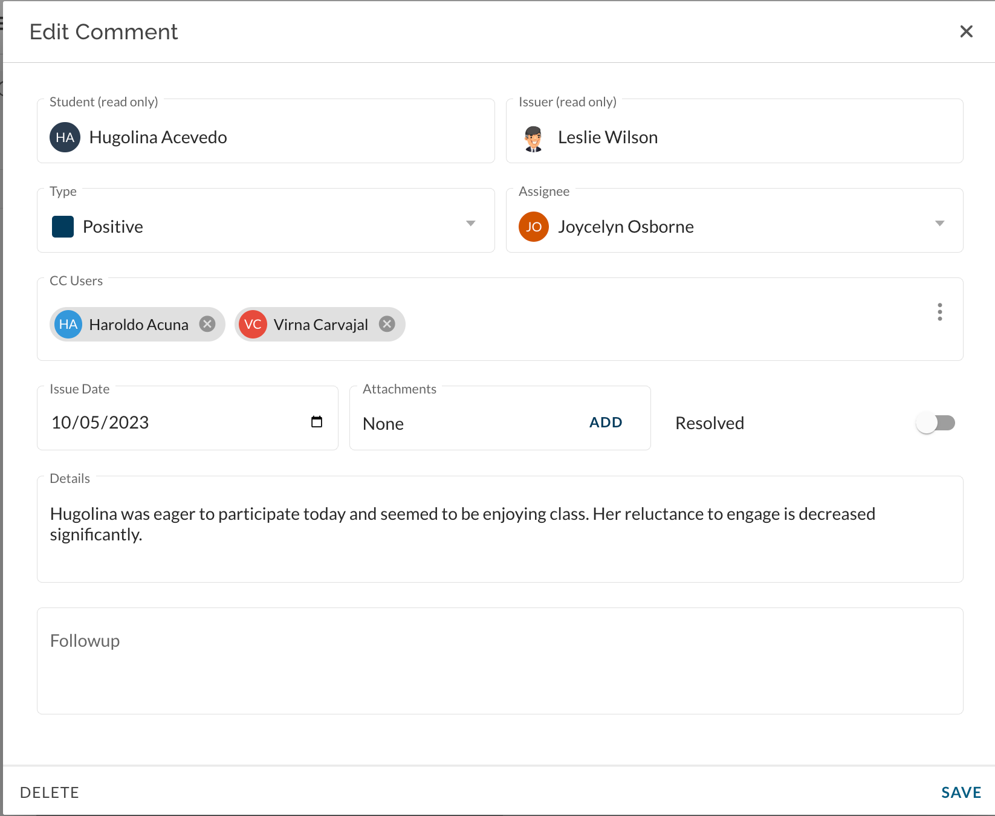Save the comment with SAVE
The height and width of the screenshot is (816, 995).
(x=961, y=792)
